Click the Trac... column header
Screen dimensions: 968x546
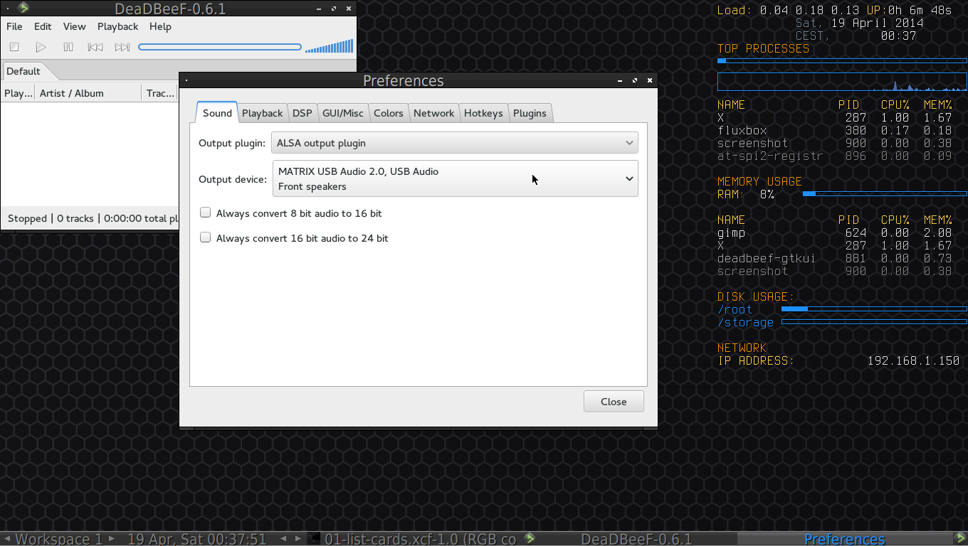(159, 93)
